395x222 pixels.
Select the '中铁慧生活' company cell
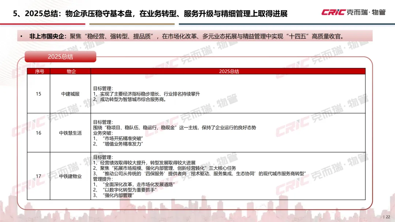point(71,133)
